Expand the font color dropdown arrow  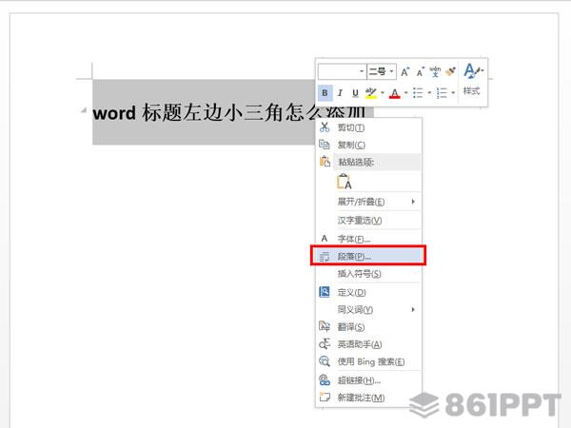[x=406, y=92]
